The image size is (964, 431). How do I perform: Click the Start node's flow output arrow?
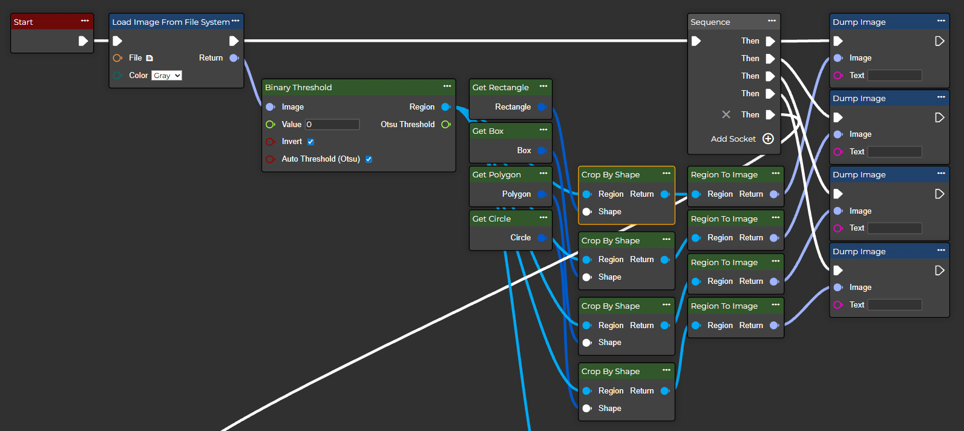[83, 41]
